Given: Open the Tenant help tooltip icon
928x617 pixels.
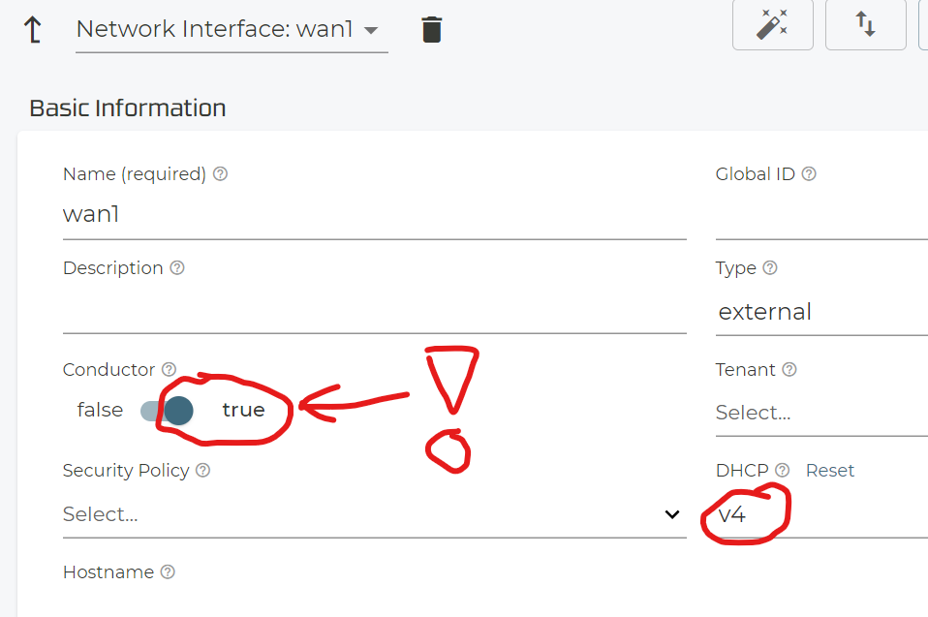Looking at the screenshot, I should point(789,370).
